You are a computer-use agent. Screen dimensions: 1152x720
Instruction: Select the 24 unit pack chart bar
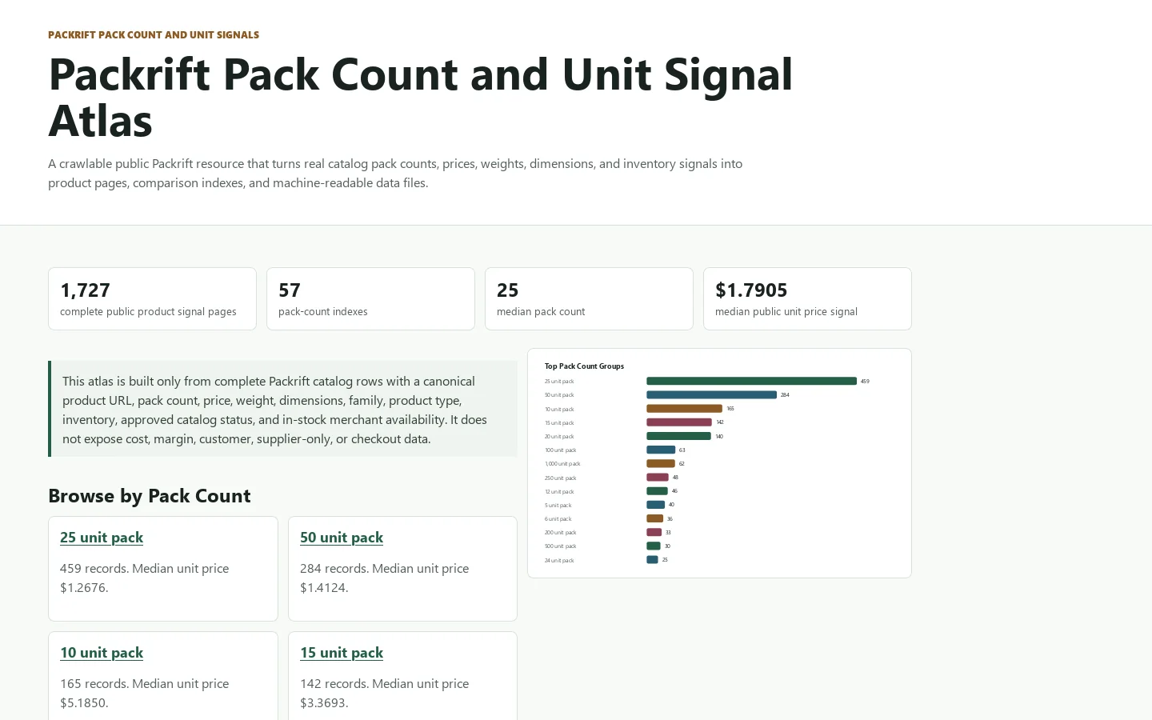pyautogui.click(x=652, y=560)
